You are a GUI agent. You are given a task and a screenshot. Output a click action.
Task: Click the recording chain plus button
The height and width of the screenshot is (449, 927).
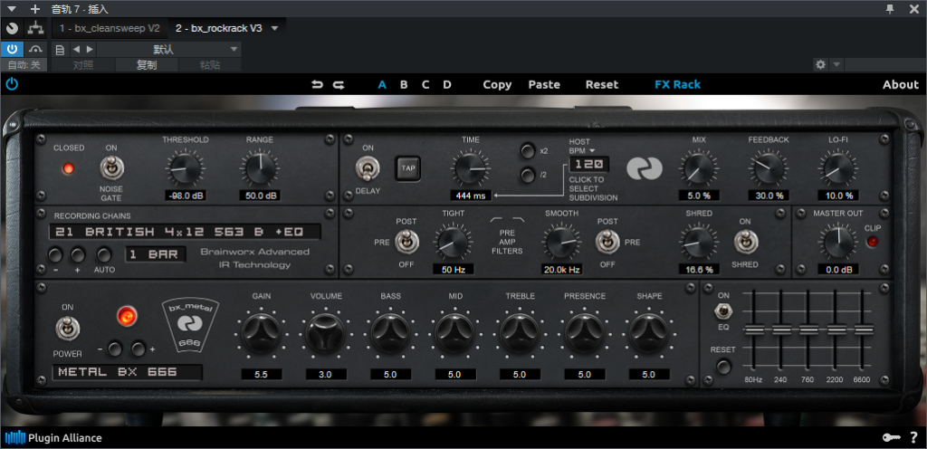78,254
